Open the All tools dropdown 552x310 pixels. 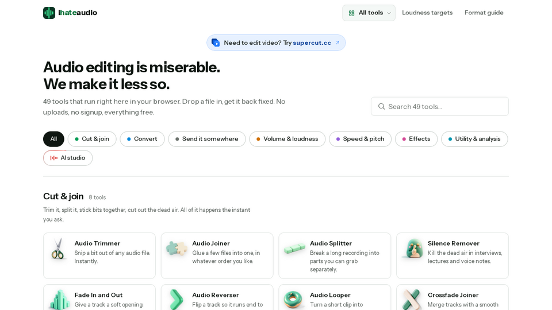369,13
